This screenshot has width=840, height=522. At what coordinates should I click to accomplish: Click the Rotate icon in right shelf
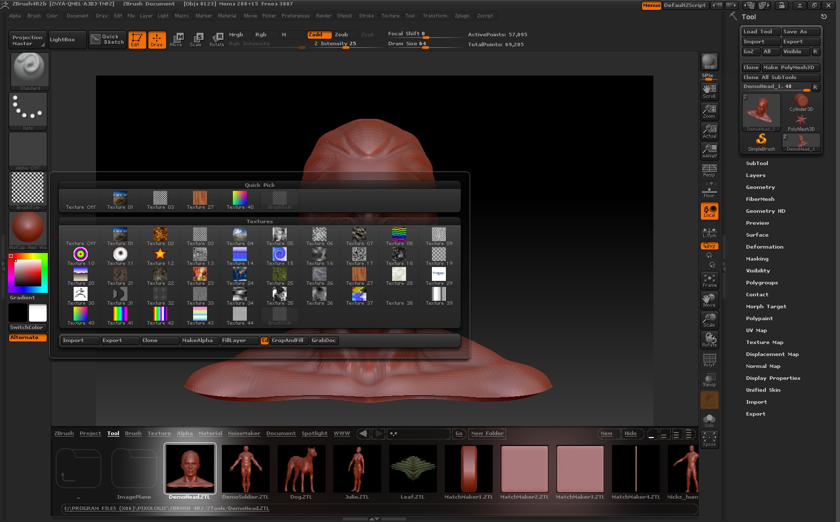[x=710, y=340]
